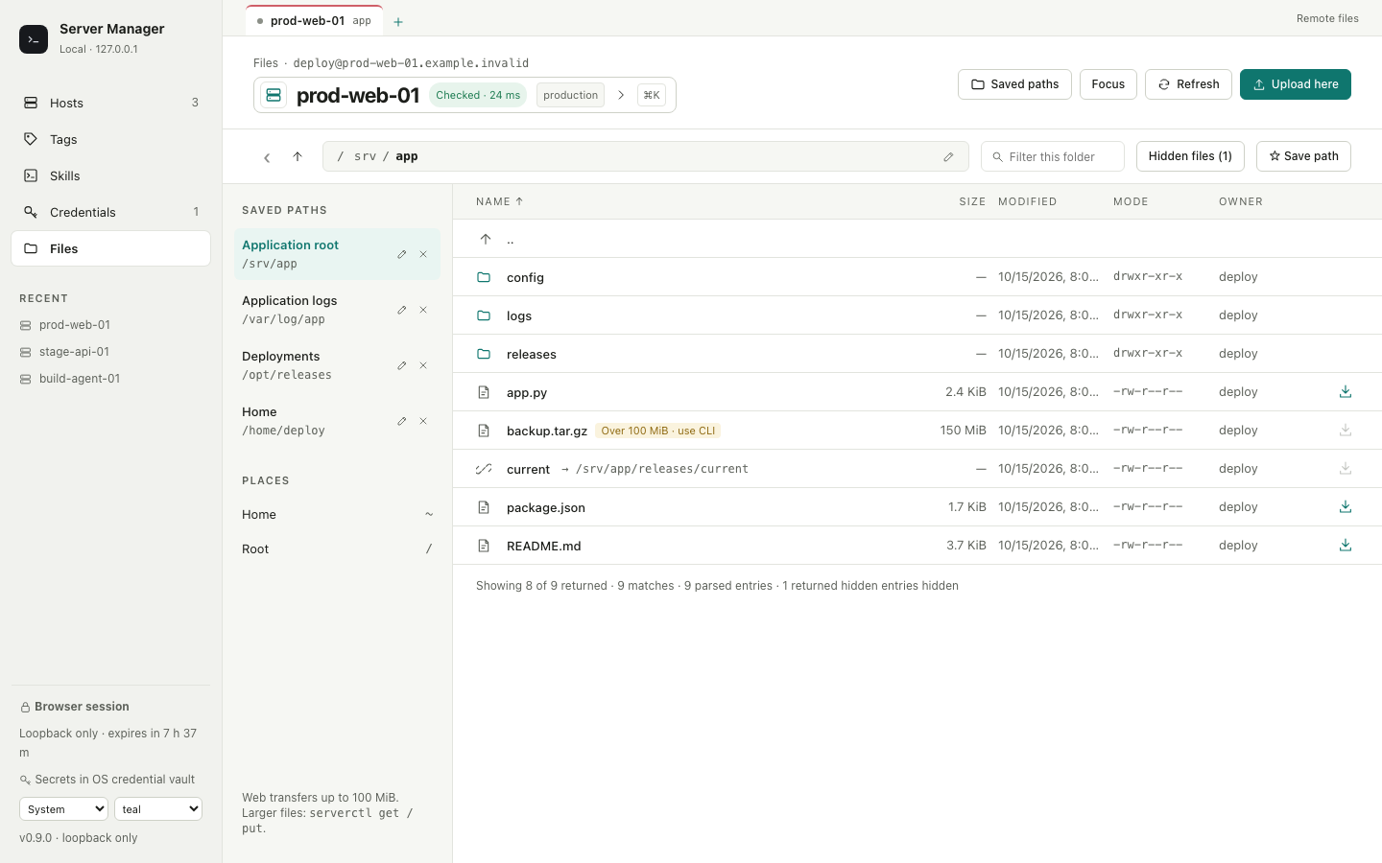The width and height of the screenshot is (1382, 863).
Task: Go back with the left chevron
Action: click(x=267, y=157)
